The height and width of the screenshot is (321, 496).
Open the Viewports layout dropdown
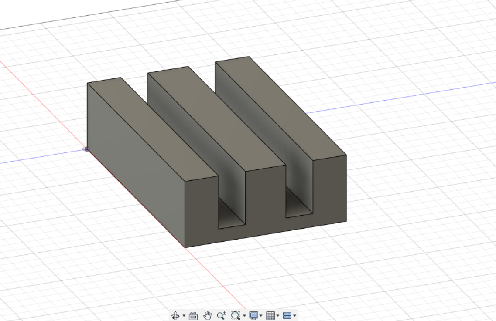point(294,315)
